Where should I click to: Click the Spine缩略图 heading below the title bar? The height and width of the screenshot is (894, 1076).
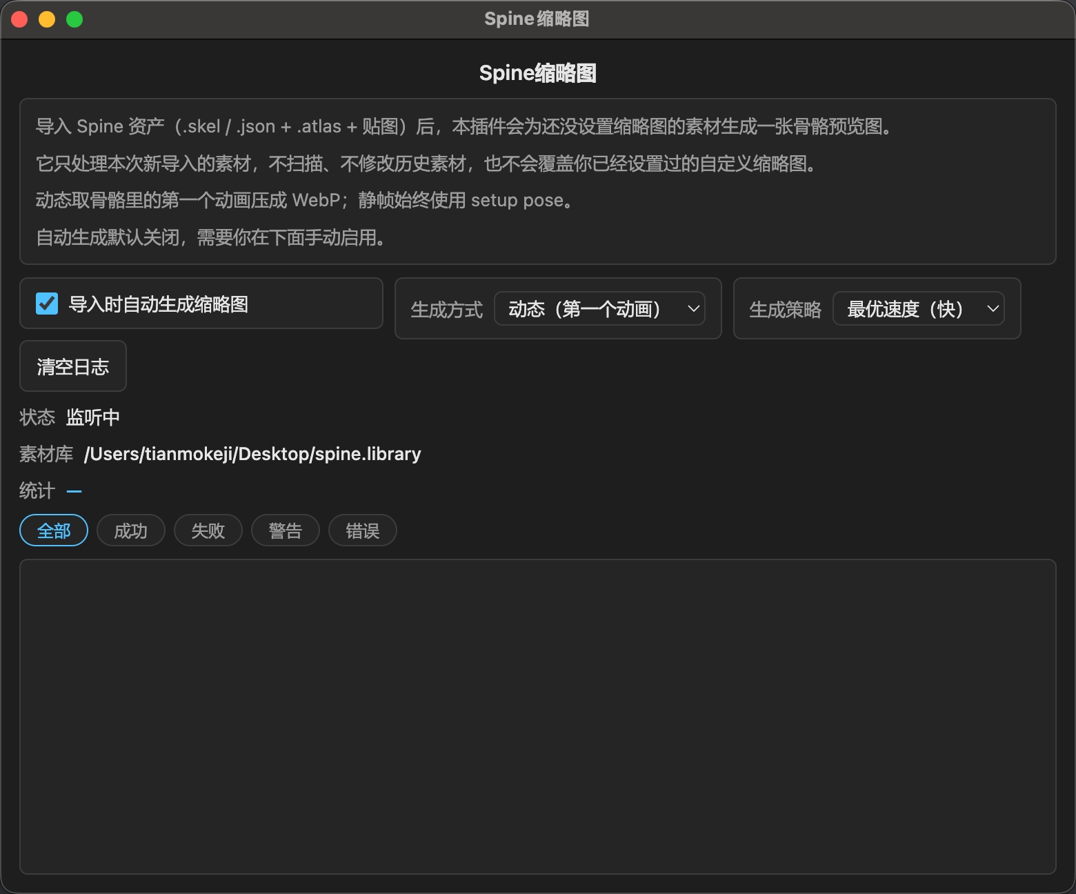tap(538, 73)
